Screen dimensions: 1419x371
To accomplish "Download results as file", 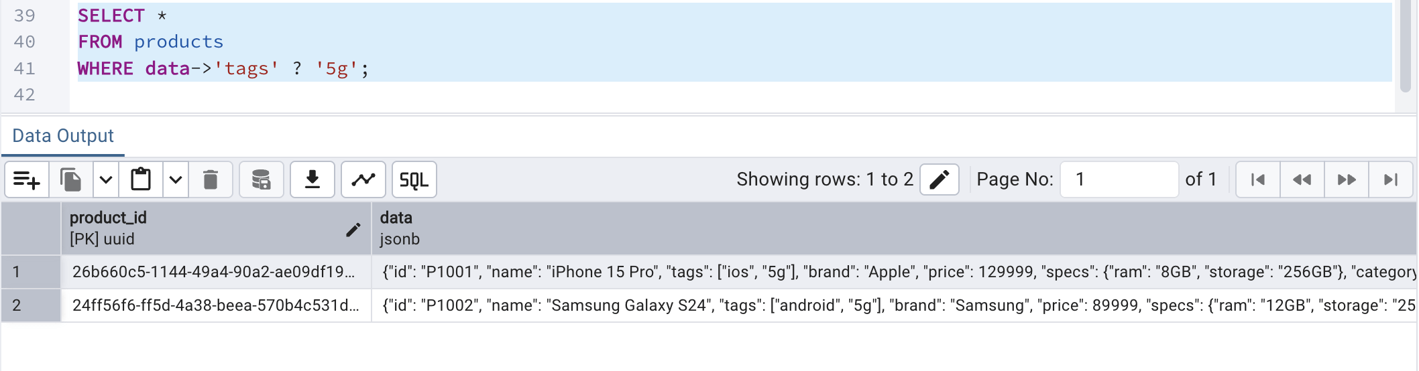I will 313,179.
